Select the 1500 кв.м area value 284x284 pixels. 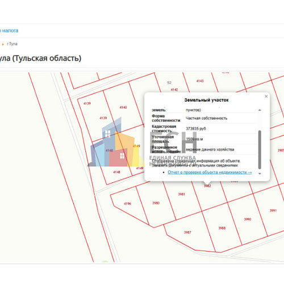click(x=194, y=139)
